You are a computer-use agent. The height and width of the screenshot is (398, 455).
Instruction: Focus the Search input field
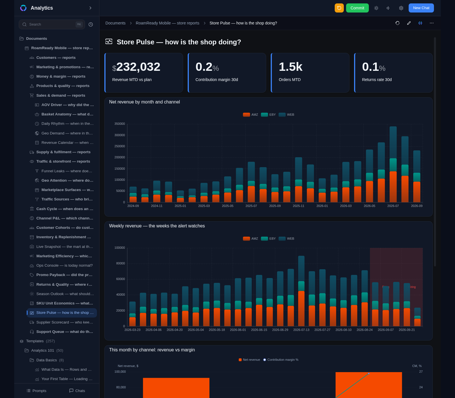coord(52,24)
